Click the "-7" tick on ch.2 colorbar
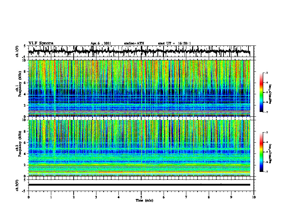The width and height of the screenshot is (286, 221). click(266, 172)
